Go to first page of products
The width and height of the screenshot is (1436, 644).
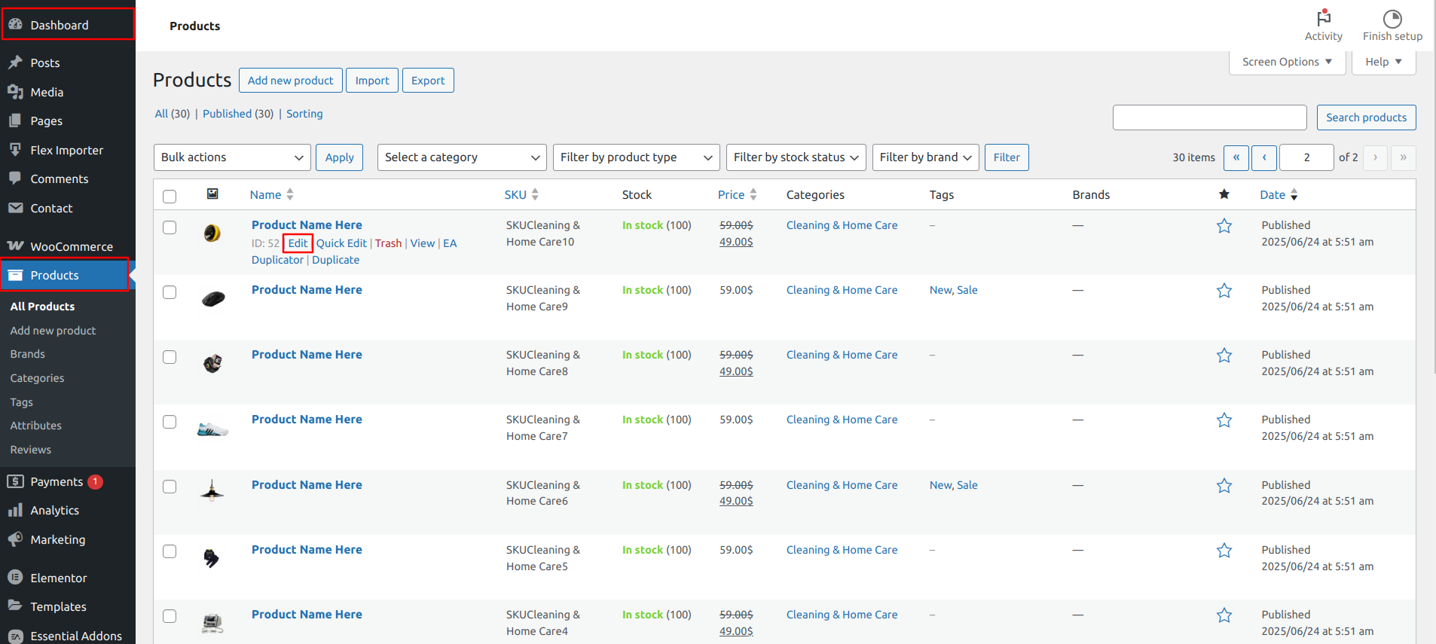click(1236, 157)
